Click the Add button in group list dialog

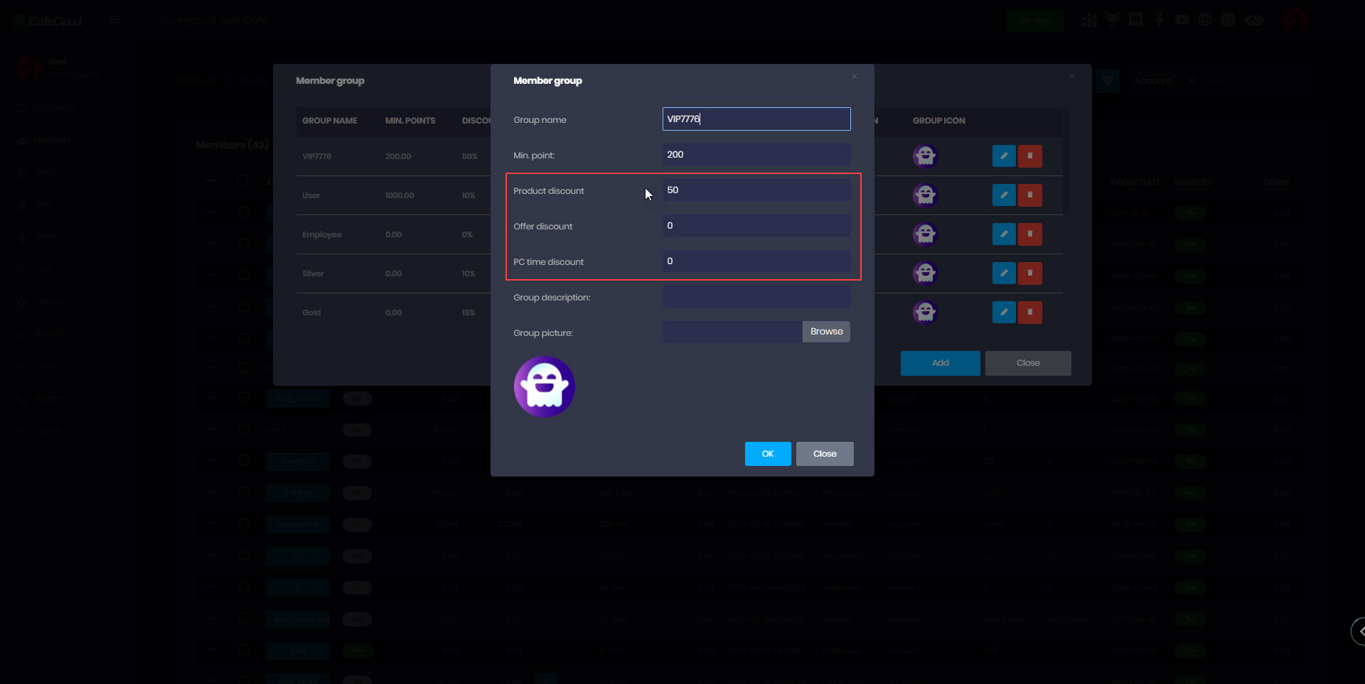[x=940, y=363]
